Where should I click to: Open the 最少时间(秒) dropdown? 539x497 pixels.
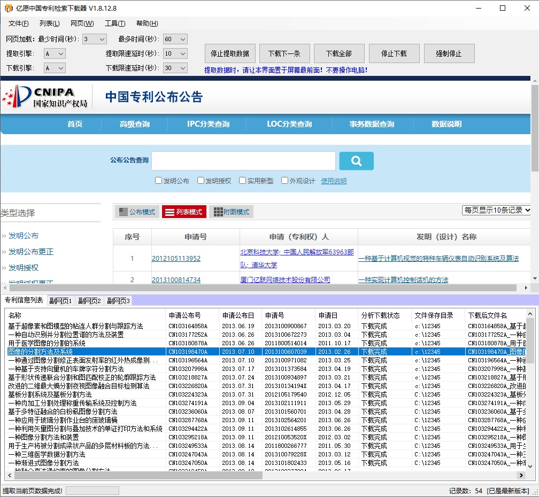coord(95,39)
